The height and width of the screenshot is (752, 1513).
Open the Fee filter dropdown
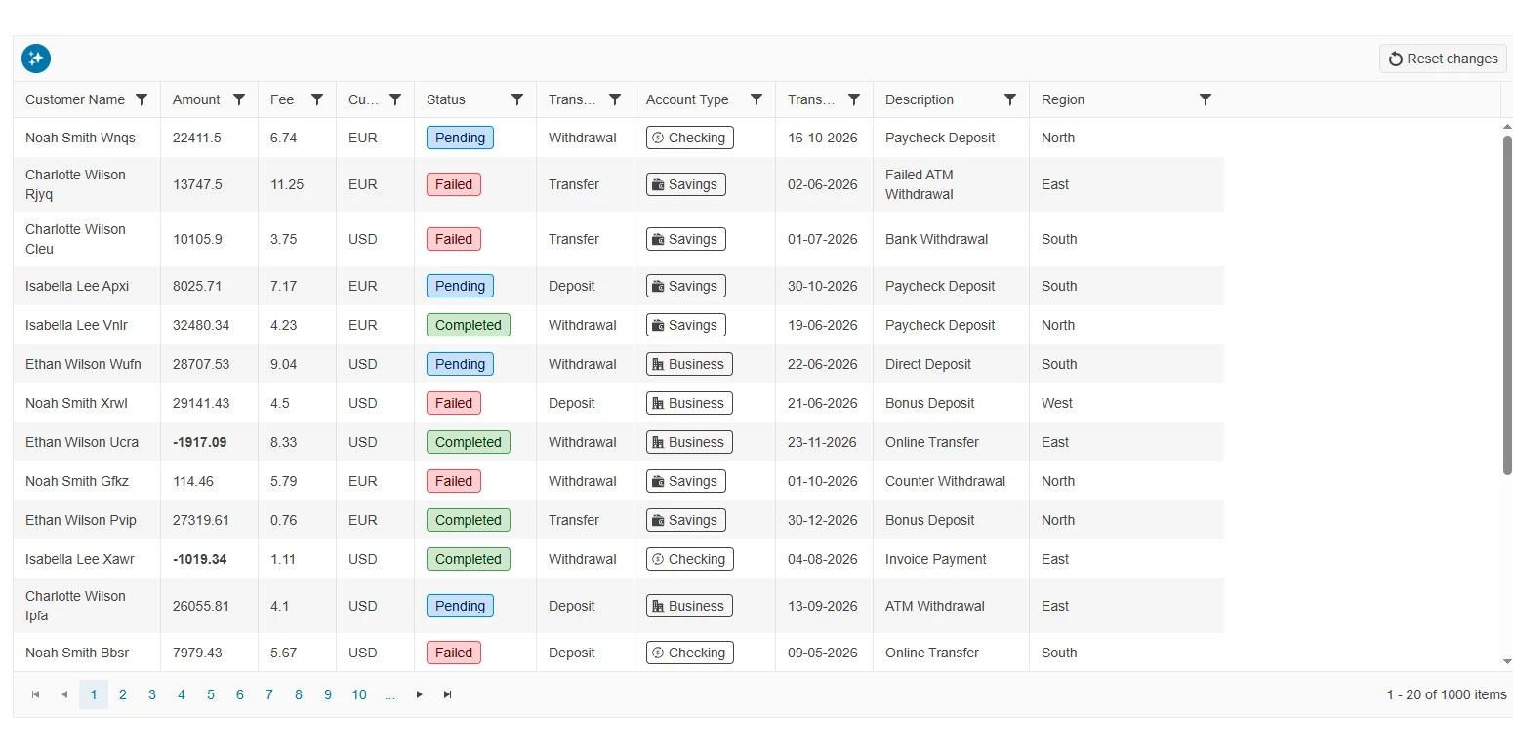coord(316,99)
